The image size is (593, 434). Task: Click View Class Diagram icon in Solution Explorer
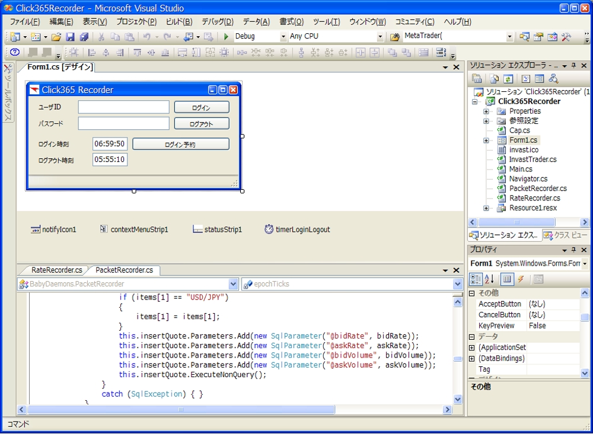pos(553,79)
